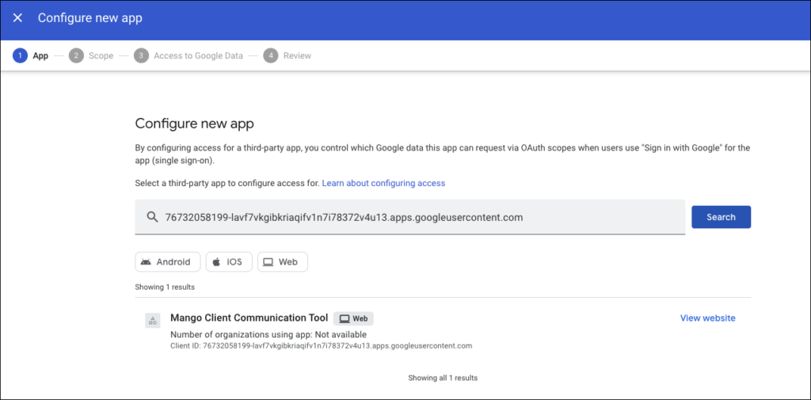Open the View website link

(x=707, y=318)
